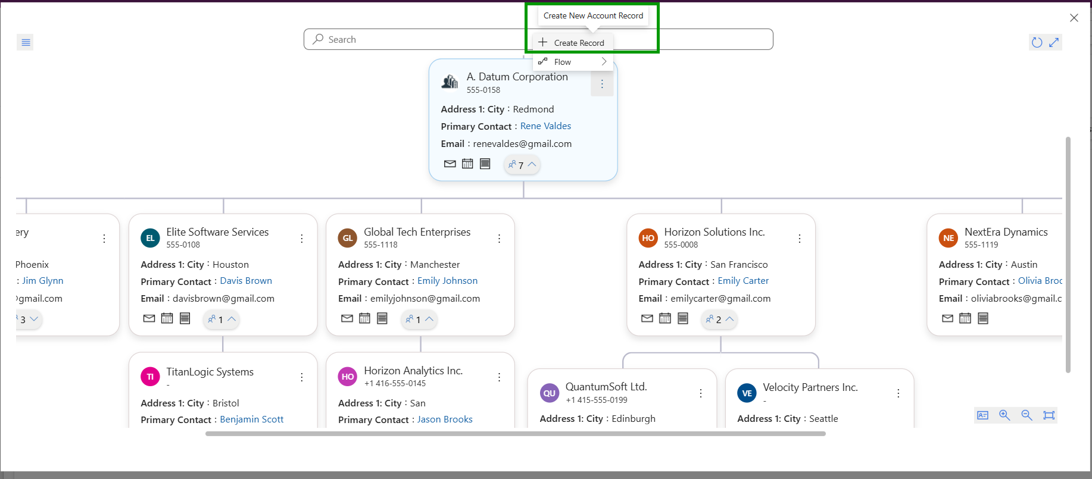Open Jim Glynn contact link
This screenshot has width=1092, height=479.
[x=43, y=281]
